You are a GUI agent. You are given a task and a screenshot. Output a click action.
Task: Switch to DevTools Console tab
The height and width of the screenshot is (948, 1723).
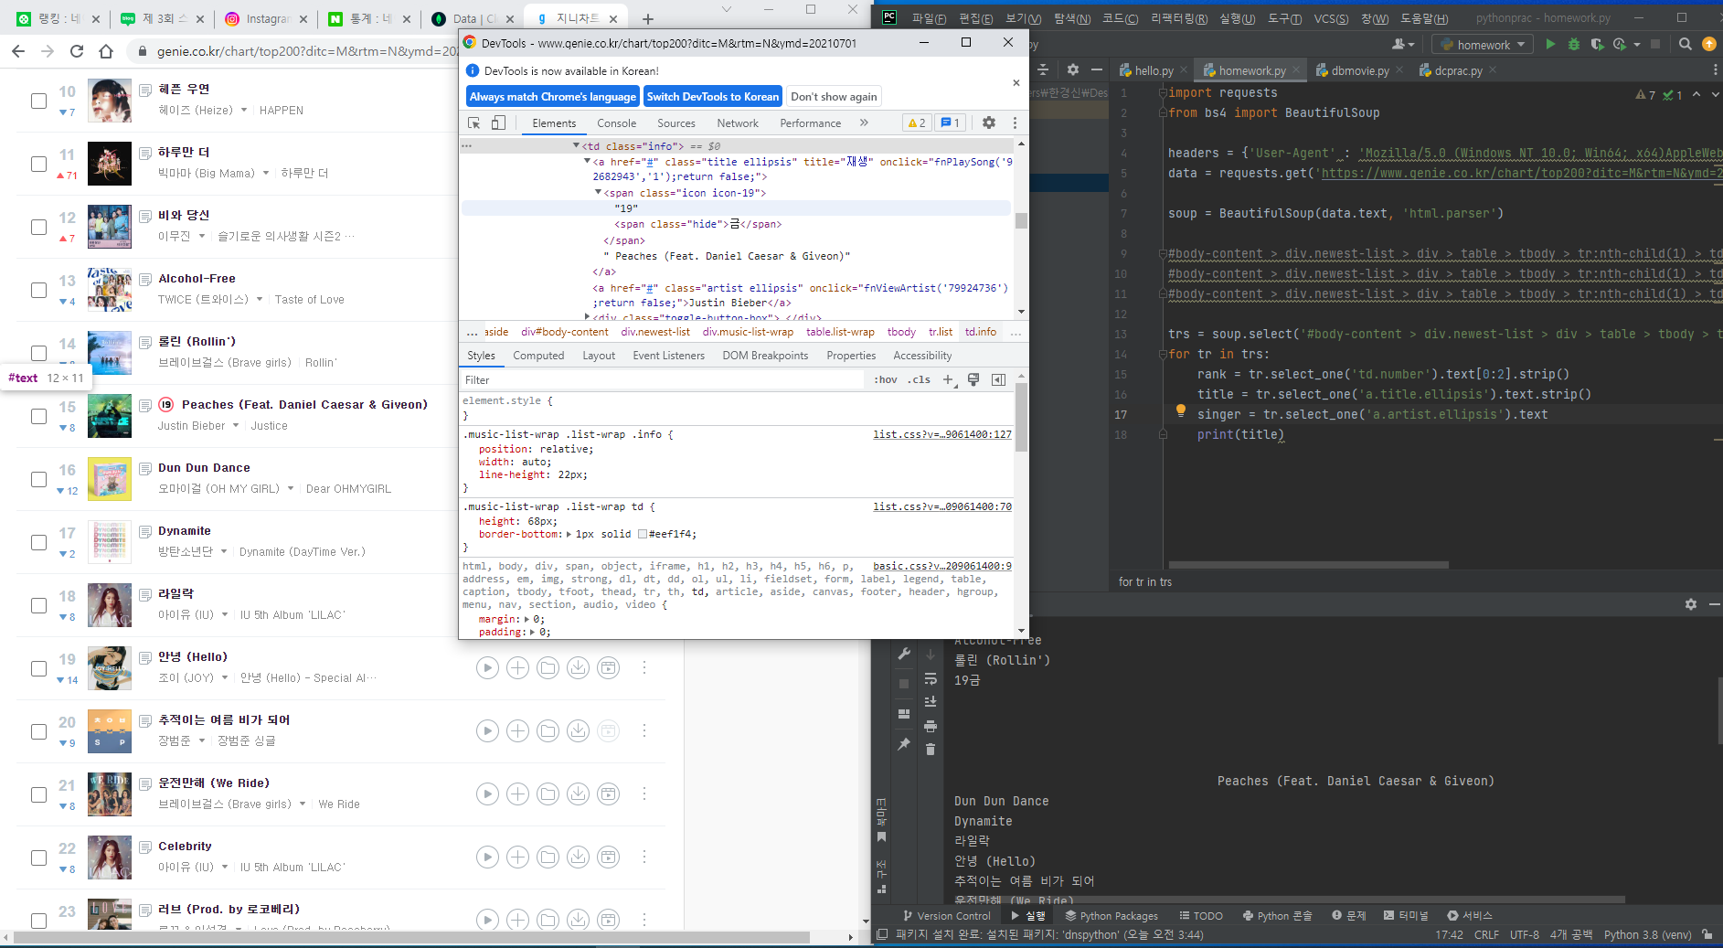coord(617,123)
